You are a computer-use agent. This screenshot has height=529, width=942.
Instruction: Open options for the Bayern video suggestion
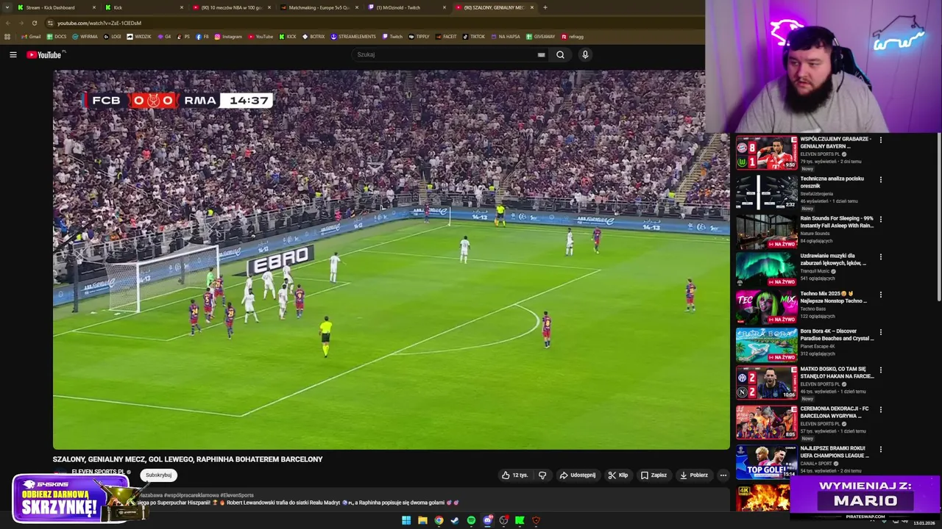tap(880, 140)
